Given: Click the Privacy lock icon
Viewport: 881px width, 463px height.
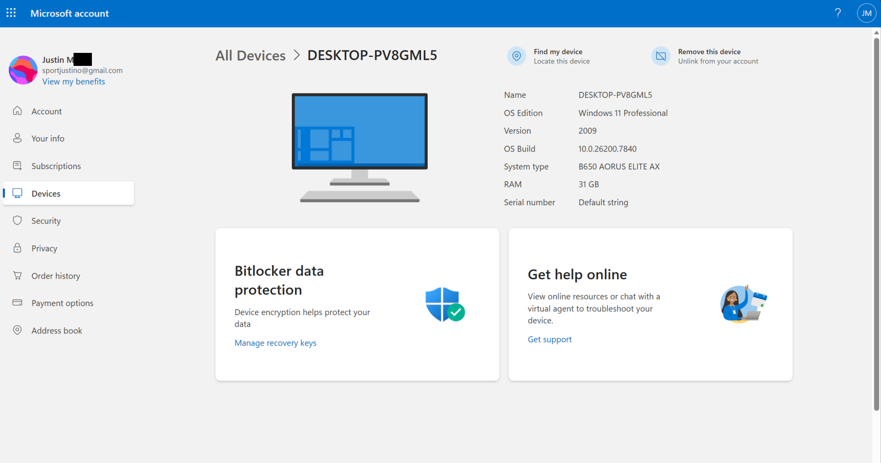Looking at the screenshot, I should (x=17, y=248).
